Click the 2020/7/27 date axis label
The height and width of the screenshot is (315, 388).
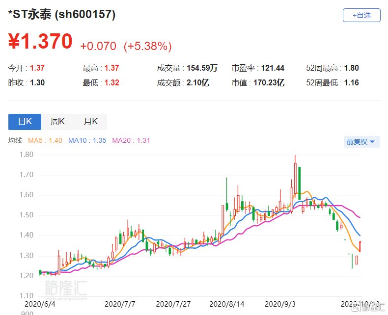(x=173, y=304)
